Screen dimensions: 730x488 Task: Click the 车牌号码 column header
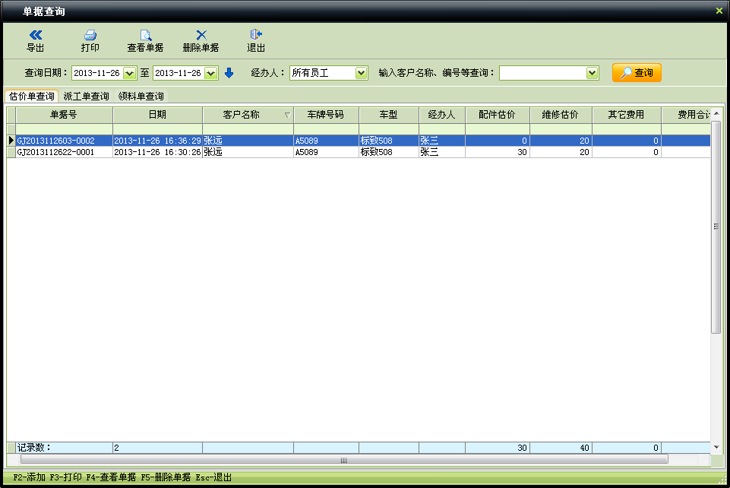click(326, 115)
